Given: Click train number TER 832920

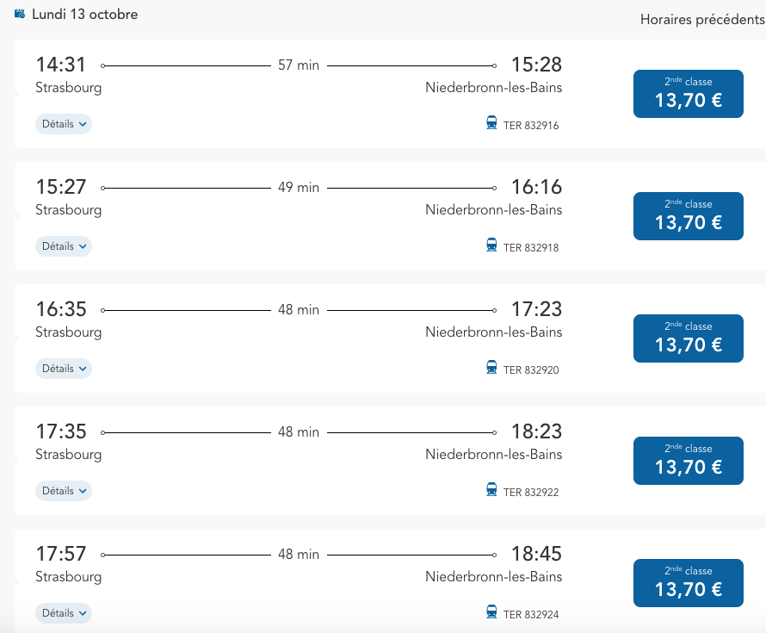Looking at the screenshot, I should coord(531,370).
